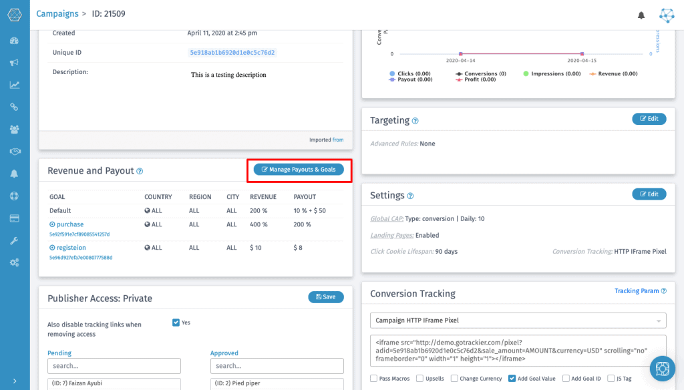Open the Campaign HTTP IFrame Pixel dropdown
Screen dimensions: 684x390
[x=518, y=321]
